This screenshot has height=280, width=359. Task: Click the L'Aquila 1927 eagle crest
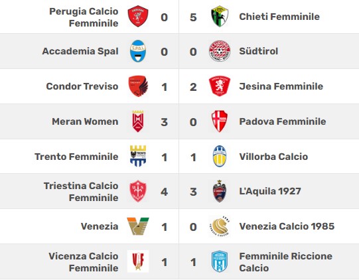point(220,191)
